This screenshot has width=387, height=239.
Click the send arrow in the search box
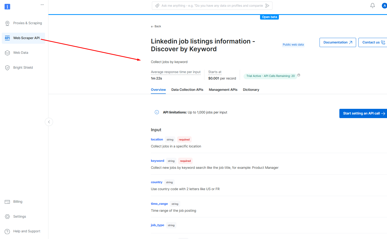click(x=267, y=6)
